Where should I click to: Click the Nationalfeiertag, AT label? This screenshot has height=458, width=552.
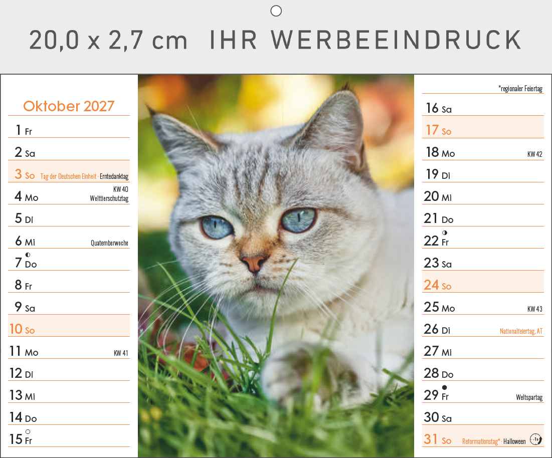click(x=521, y=331)
